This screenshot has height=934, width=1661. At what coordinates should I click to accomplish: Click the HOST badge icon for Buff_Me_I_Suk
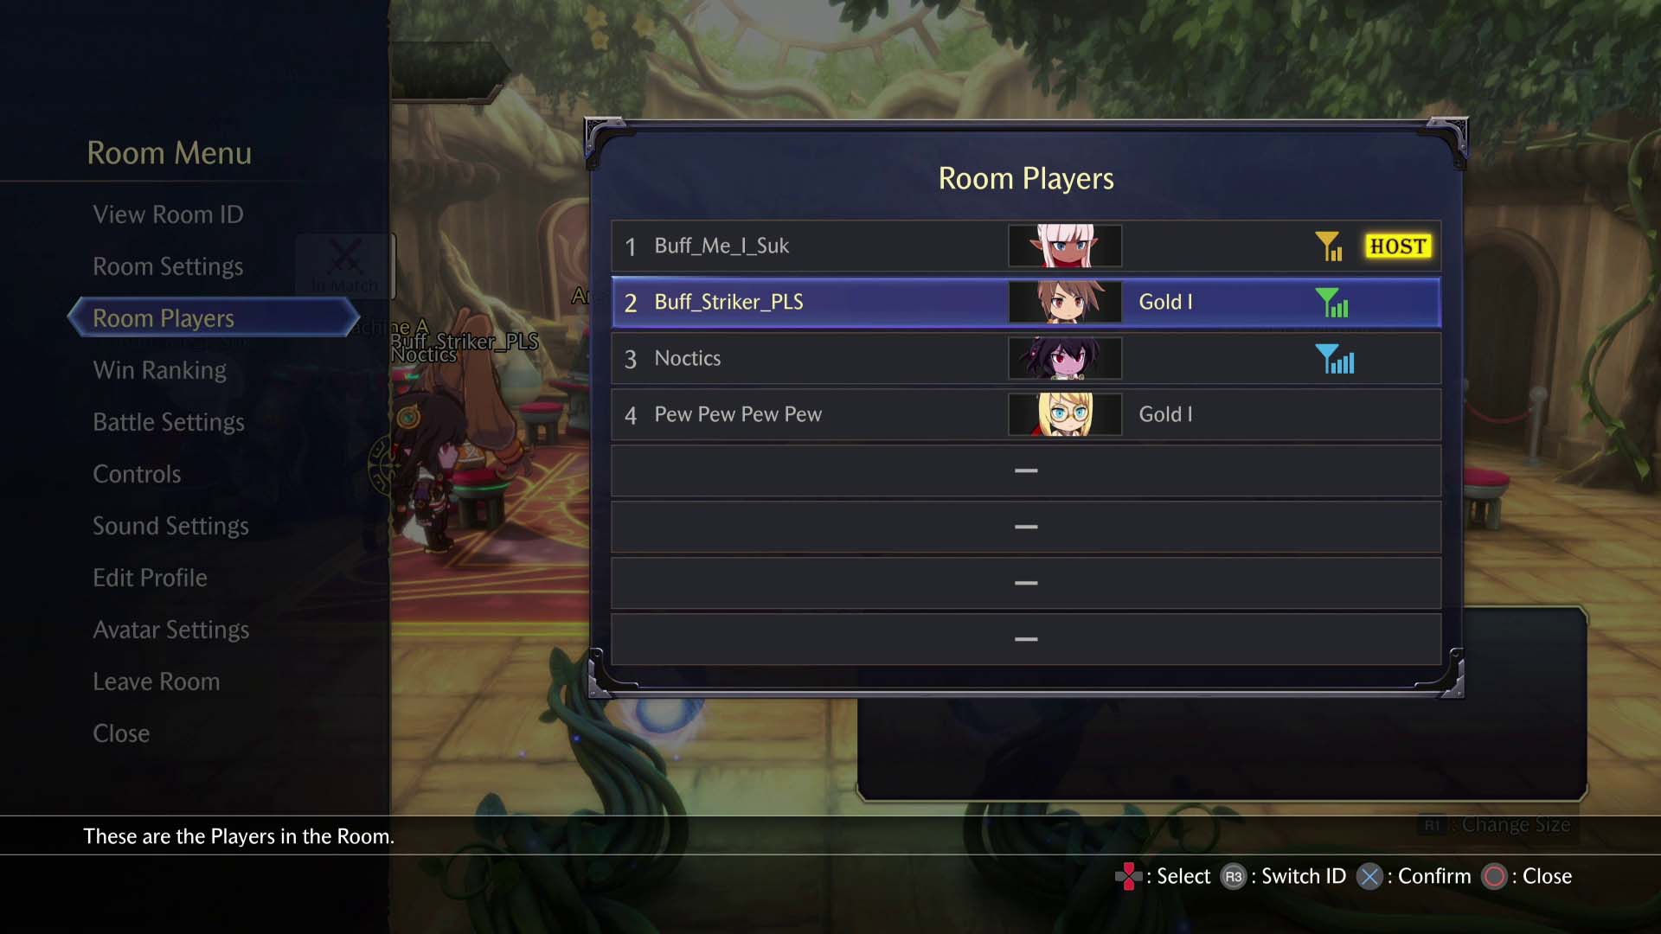pos(1396,246)
